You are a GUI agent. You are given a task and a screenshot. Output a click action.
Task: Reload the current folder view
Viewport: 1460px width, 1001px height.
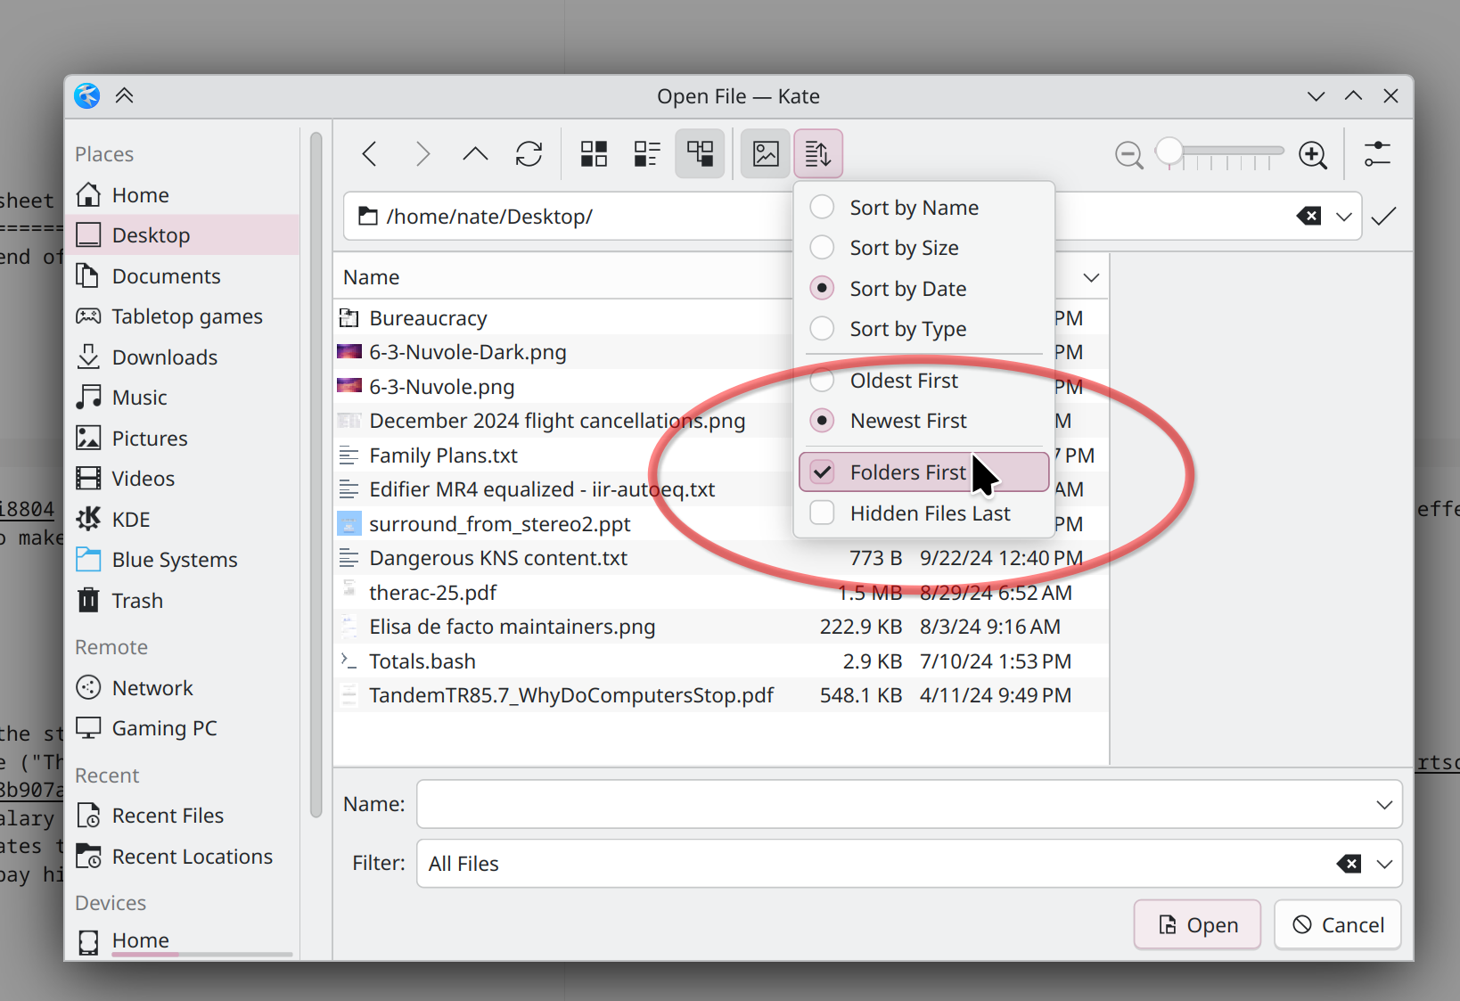click(x=529, y=154)
